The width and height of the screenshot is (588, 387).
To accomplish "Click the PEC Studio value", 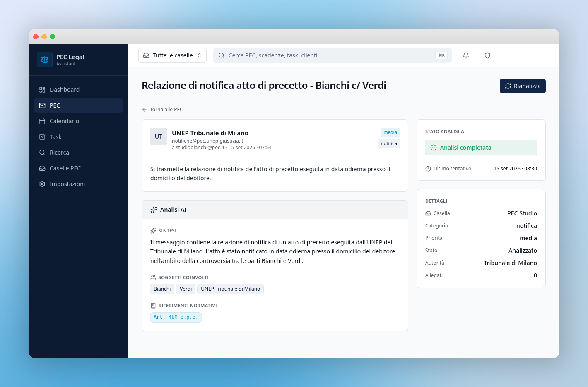I will (522, 213).
